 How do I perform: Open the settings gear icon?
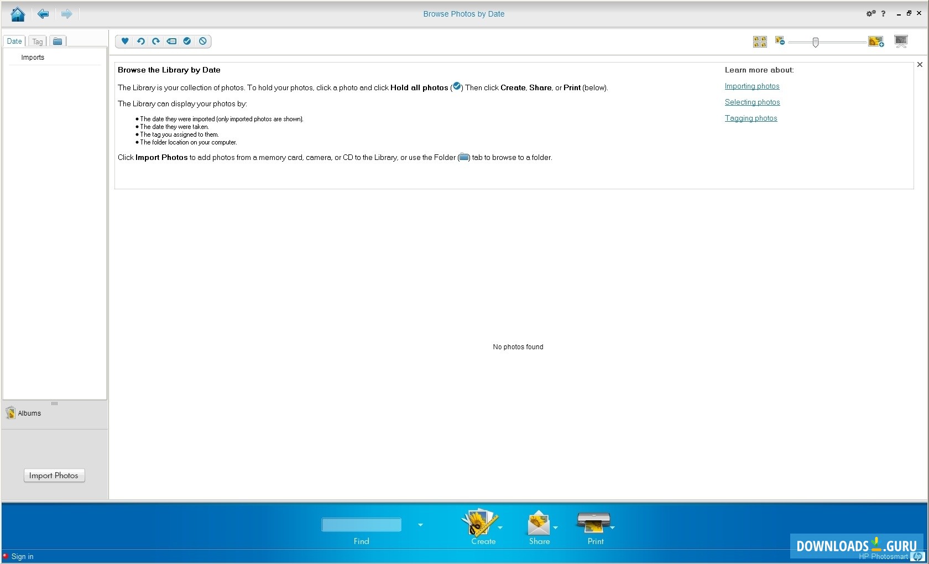[870, 13]
